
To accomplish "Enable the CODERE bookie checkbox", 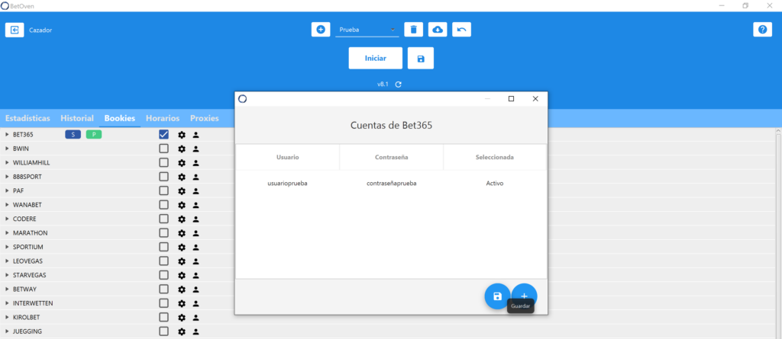I will [x=163, y=219].
